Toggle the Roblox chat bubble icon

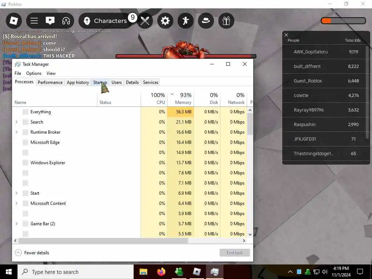[x=50, y=21]
